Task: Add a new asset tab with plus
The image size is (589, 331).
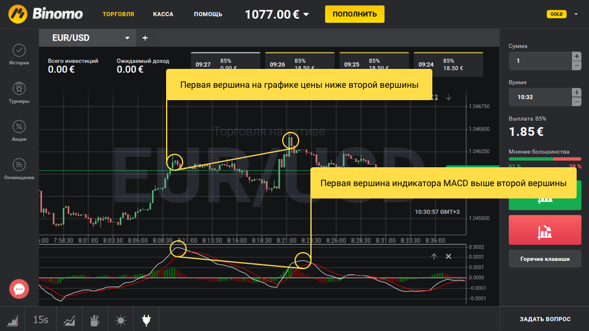Action: (x=145, y=38)
